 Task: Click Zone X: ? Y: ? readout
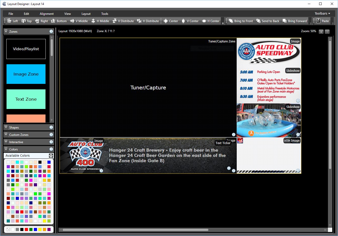[x=106, y=31]
